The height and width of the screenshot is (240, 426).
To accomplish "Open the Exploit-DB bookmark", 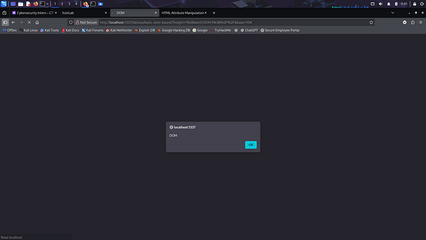I will 145,30.
